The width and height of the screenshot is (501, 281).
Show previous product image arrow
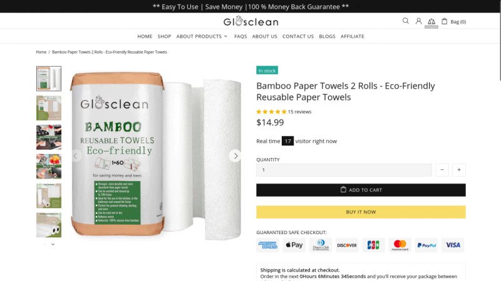pos(76,155)
